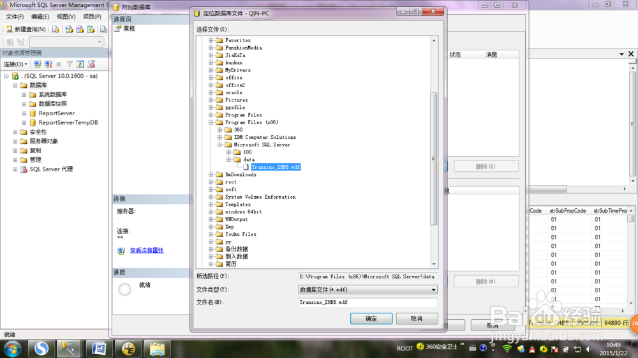The height and width of the screenshot is (358, 638).
Task: Click the disconnect icon in Object Explorer toolbar
Action: (48, 64)
